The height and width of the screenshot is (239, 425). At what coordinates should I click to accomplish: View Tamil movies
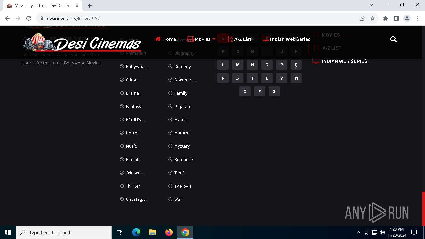177,173
